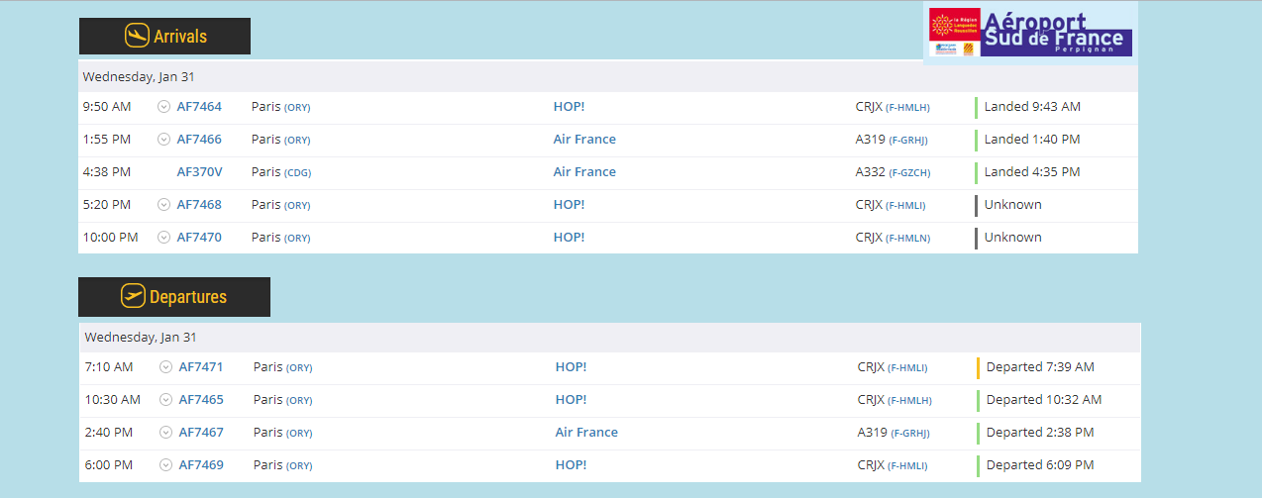This screenshot has width=1262, height=498.
Task: Expand departure flight AF7471 details chevron
Action: pos(166,367)
